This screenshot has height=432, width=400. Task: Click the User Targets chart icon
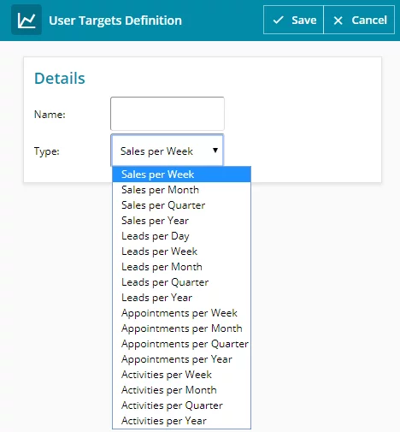click(26, 20)
